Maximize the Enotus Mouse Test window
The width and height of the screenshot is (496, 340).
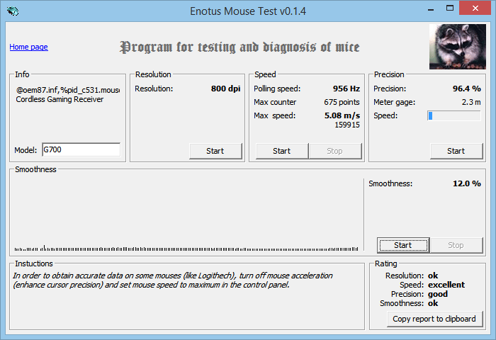pyautogui.click(x=450, y=8)
